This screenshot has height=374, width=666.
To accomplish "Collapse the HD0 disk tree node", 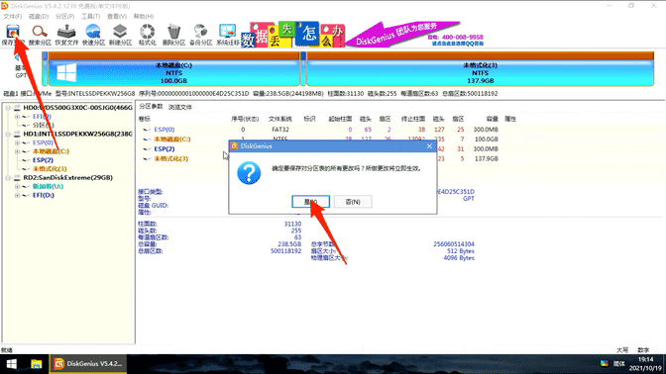I will tap(8, 108).
